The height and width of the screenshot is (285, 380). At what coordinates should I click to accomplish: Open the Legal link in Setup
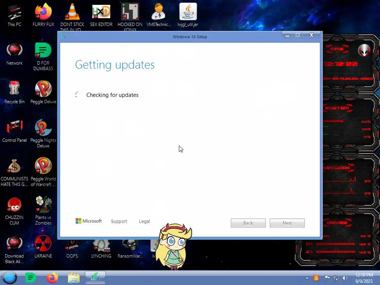144,221
